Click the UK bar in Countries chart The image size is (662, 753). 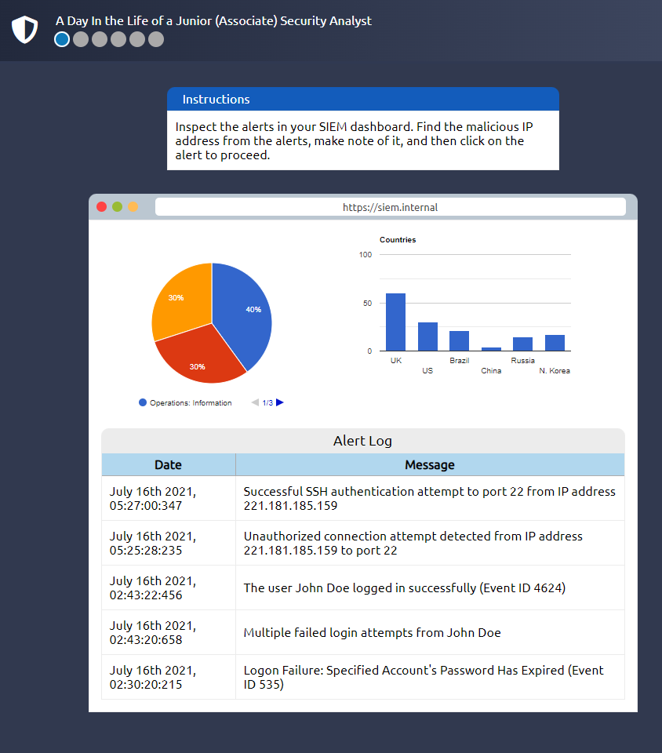click(395, 322)
